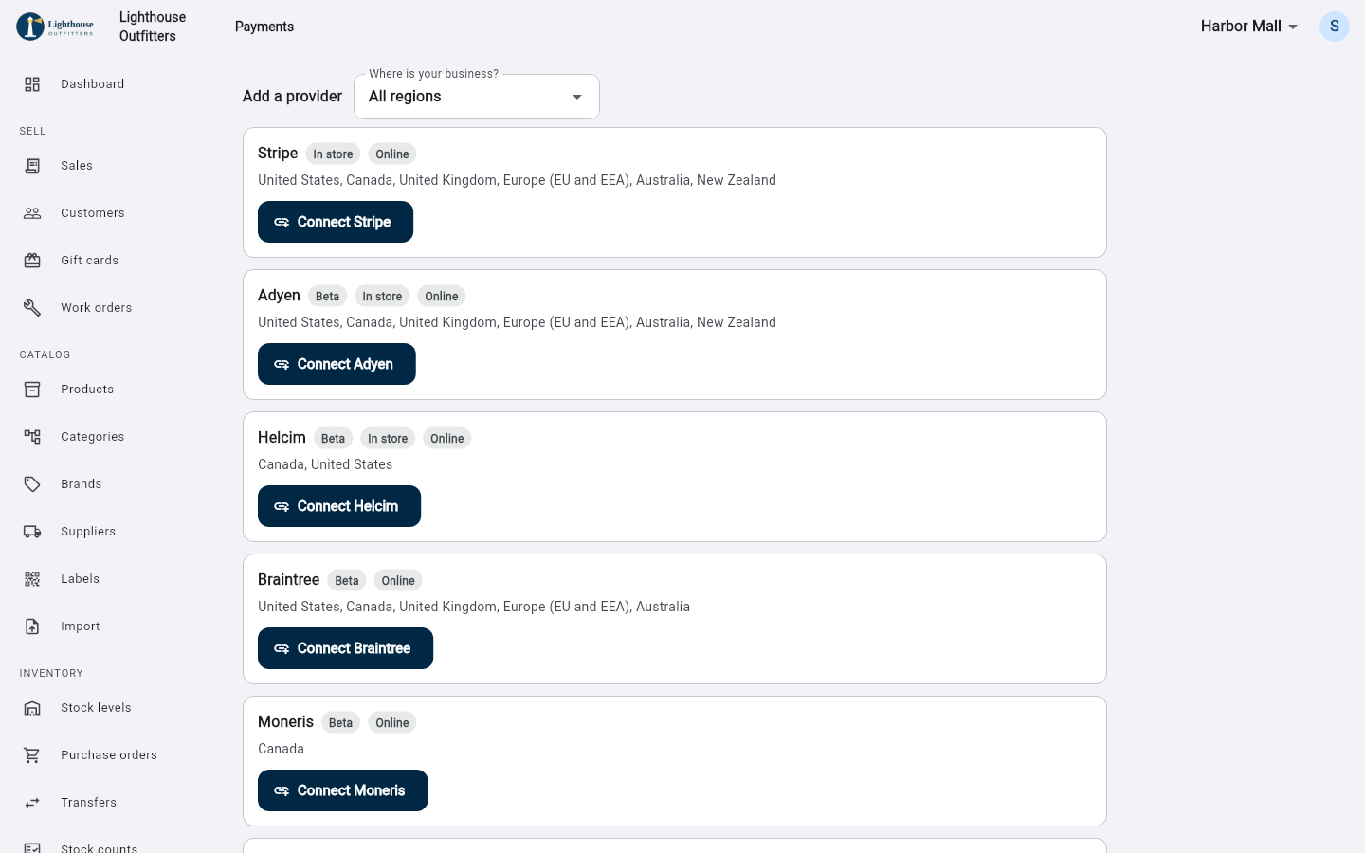Image resolution: width=1365 pixels, height=853 pixels.
Task: Click the Lighthouse Outfitters store name
Action: pos(153,27)
